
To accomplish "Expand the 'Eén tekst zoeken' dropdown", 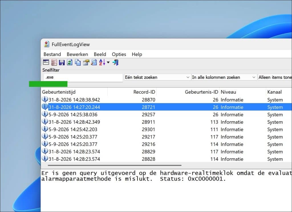I will 157,77.
